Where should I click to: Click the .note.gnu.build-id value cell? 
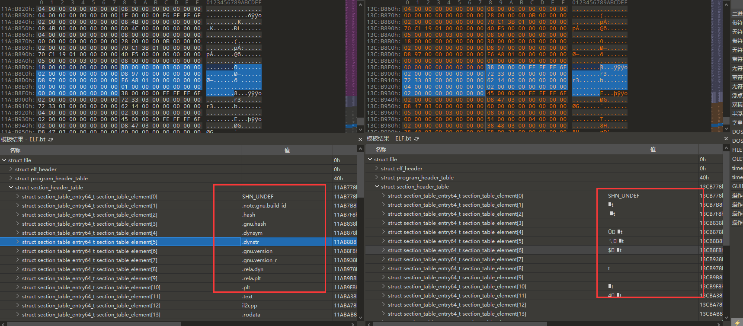(x=287, y=206)
